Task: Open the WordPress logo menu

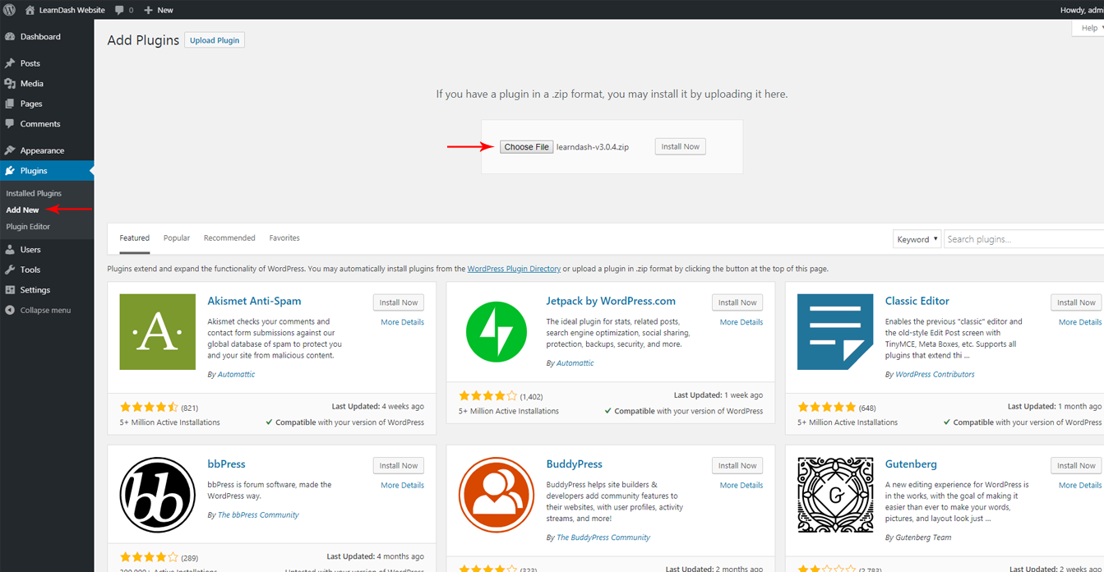Action: [10, 10]
